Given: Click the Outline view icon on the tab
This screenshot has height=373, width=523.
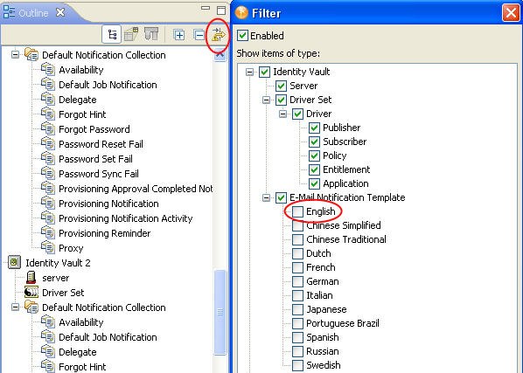Looking at the screenshot, I should click(9, 12).
